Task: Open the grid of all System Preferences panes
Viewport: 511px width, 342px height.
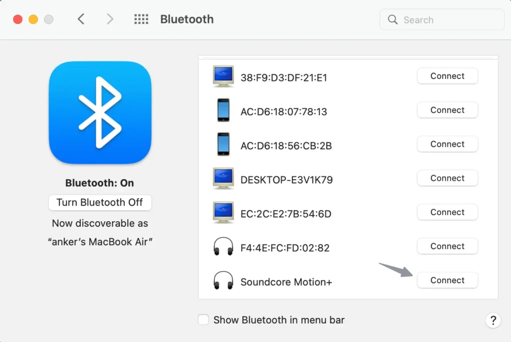Action: pyautogui.click(x=141, y=19)
